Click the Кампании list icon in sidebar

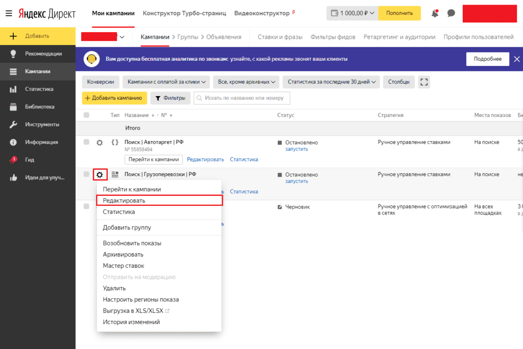tap(13, 72)
